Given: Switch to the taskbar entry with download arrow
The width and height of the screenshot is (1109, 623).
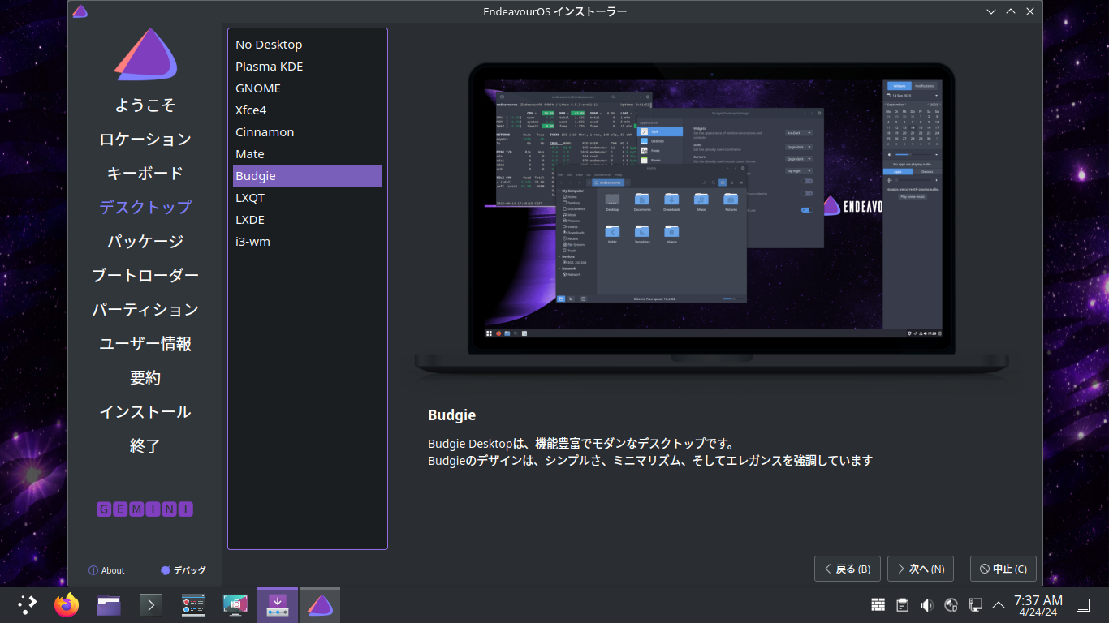Looking at the screenshot, I should (x=278, y=604).
